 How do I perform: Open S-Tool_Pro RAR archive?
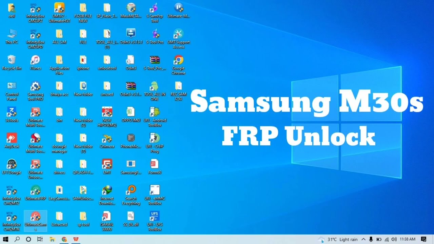coord(155,62)
